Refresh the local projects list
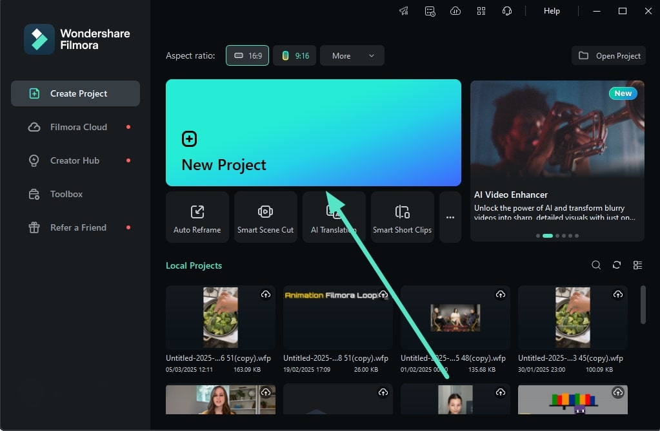The height and width of the screenshot is (431, 660). [x=617, y=265]
